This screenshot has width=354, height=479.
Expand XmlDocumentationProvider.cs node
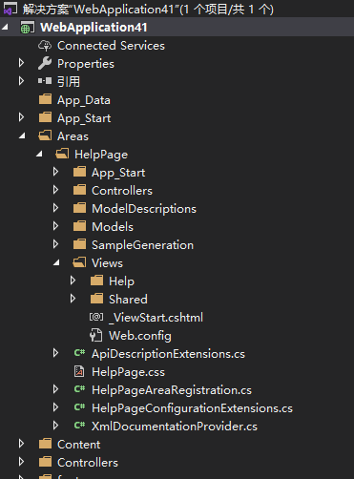click(x=55, y=426)
